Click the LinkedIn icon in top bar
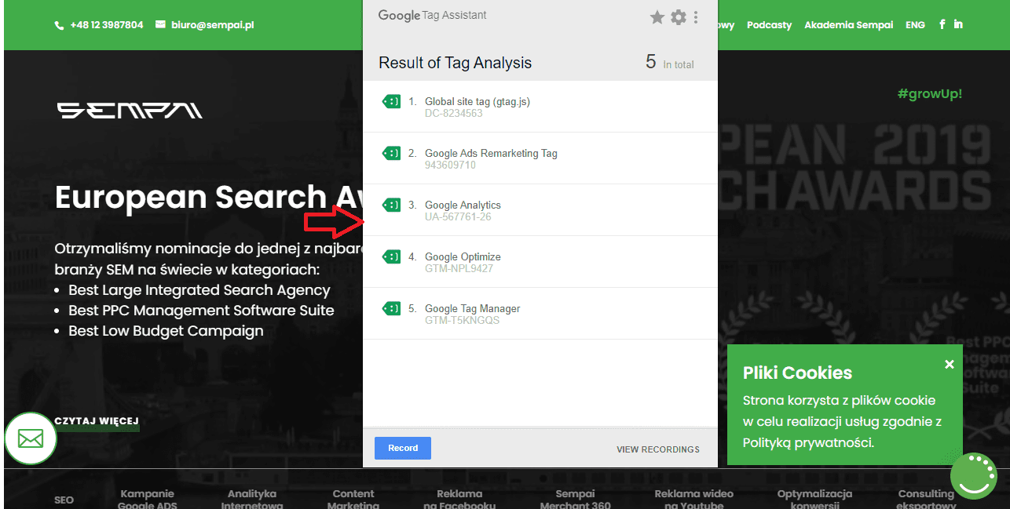 tap(958, 24)
